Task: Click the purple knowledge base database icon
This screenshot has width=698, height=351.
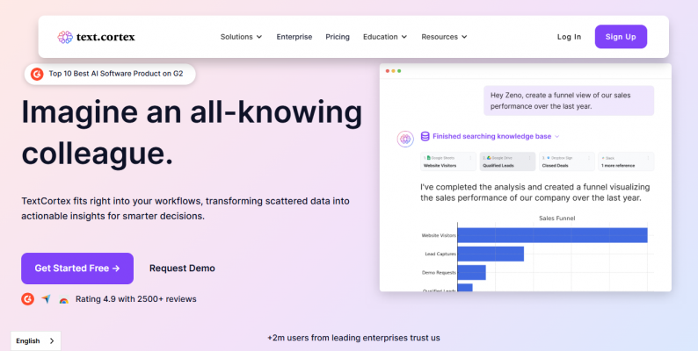Action: click(425, 136)
